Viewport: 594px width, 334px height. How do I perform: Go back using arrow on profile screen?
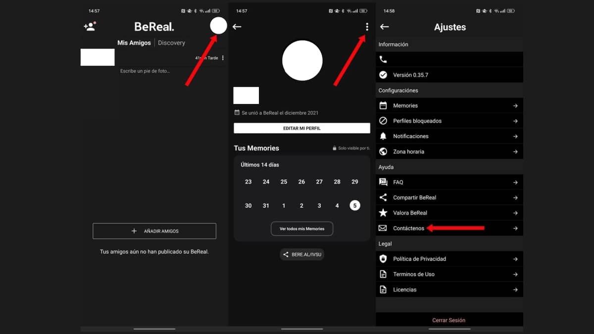237,27
